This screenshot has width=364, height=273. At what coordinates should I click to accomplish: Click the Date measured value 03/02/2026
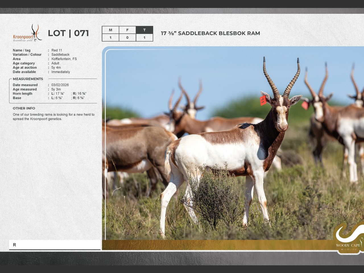(60, 85)
